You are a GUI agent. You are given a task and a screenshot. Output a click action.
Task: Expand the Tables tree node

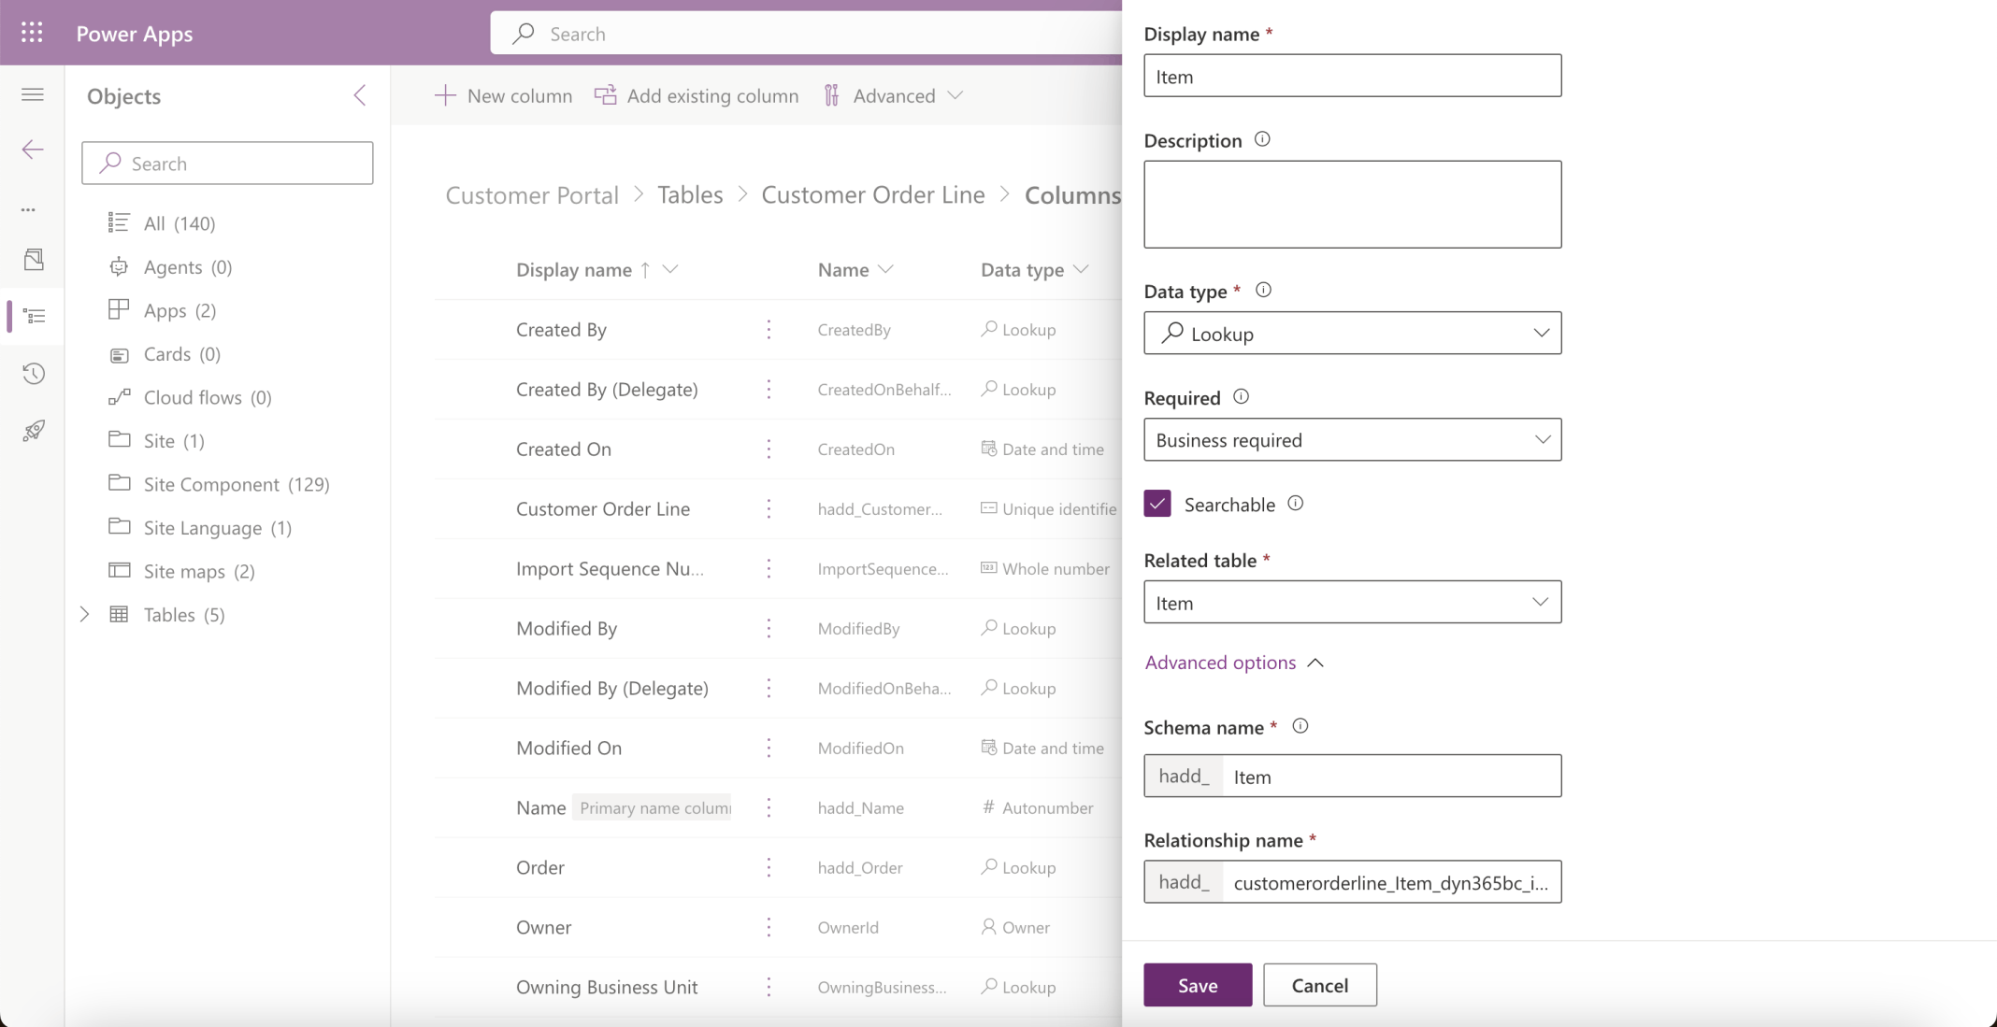pos(84,615)
